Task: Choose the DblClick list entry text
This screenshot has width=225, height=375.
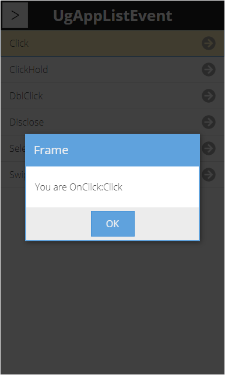Action: click(x=26, y=96)
